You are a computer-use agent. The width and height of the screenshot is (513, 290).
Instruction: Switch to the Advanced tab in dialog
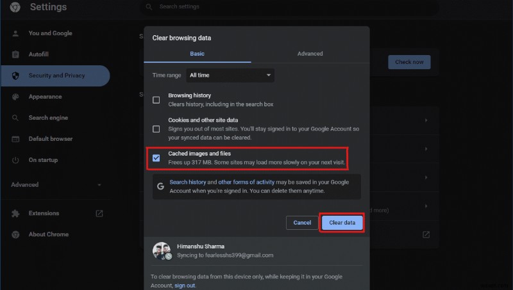[310, 54]
